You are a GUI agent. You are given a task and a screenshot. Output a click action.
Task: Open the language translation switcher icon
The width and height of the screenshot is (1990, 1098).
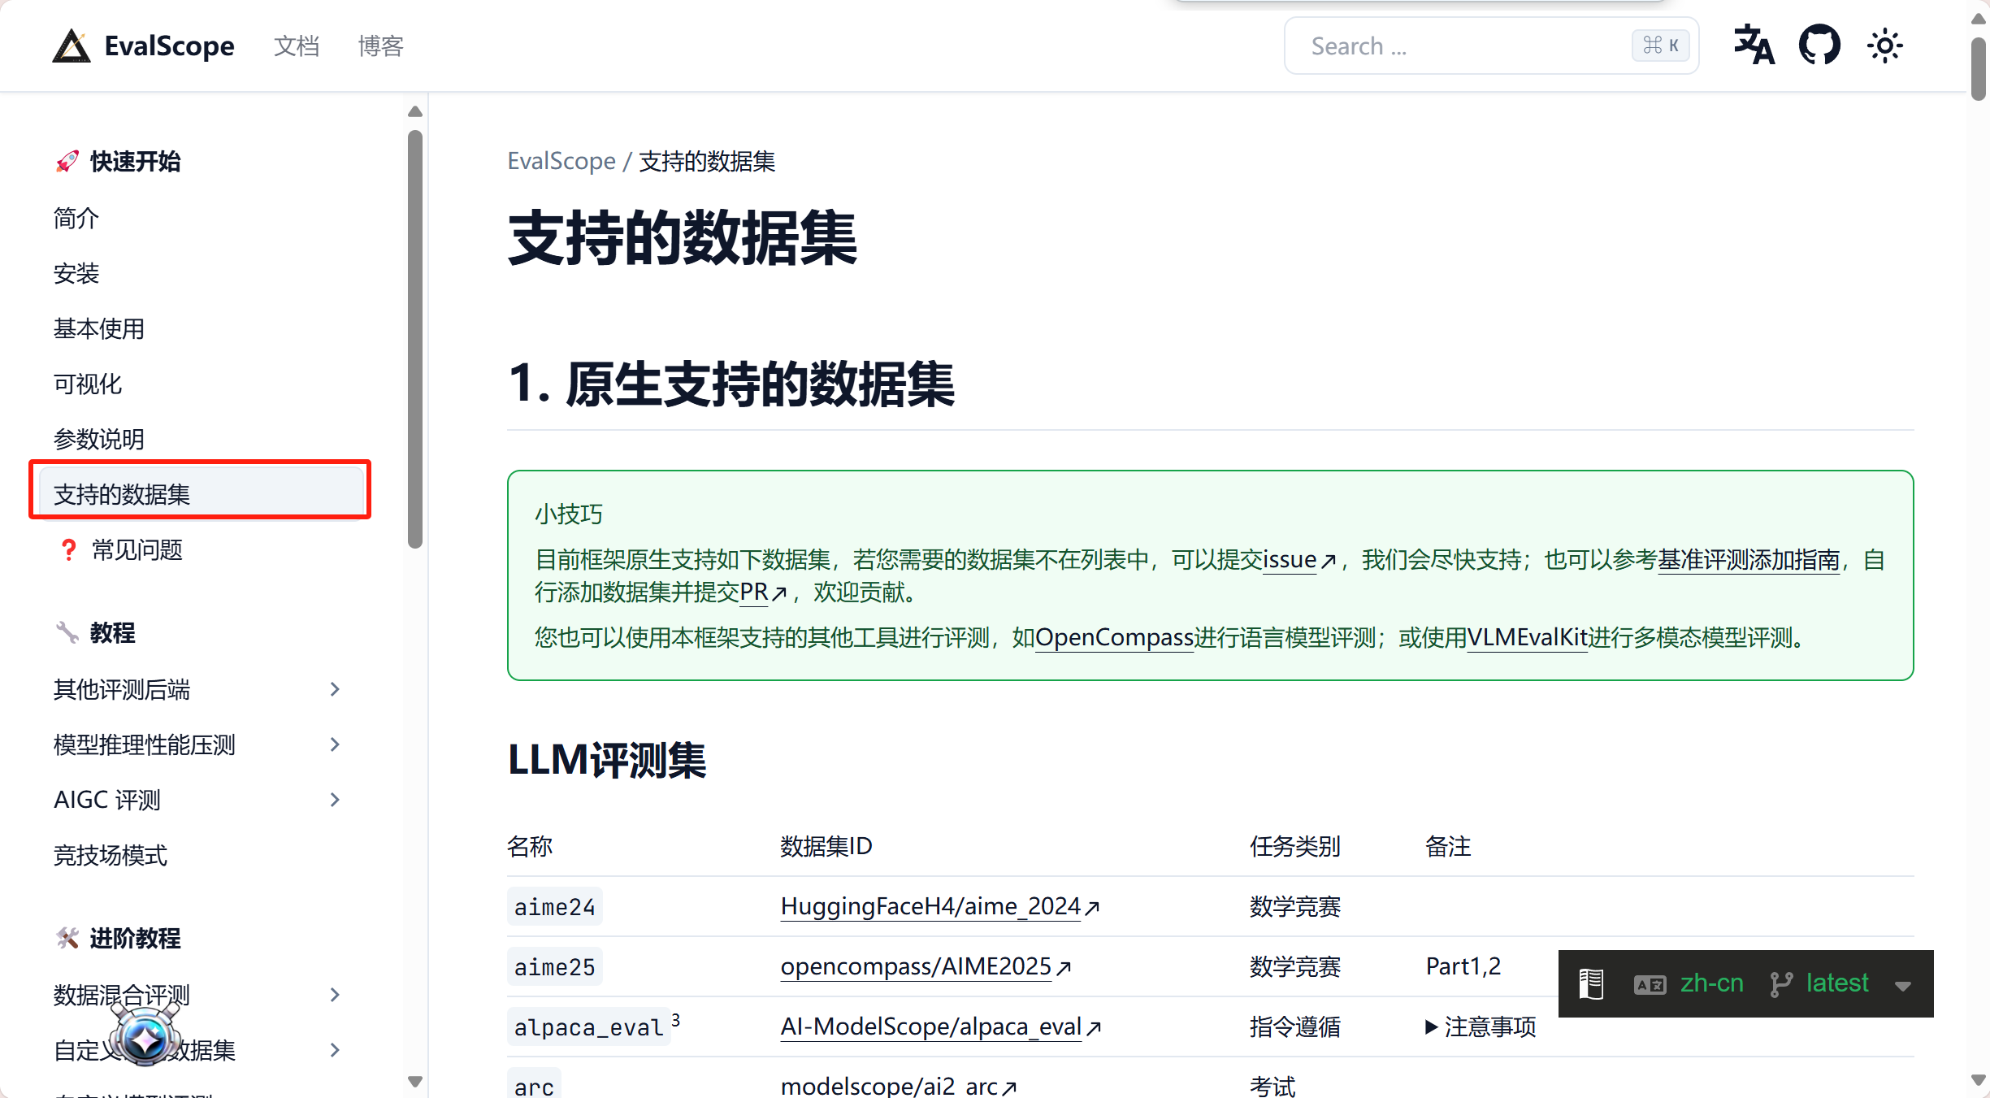[x=1754, y=46]
